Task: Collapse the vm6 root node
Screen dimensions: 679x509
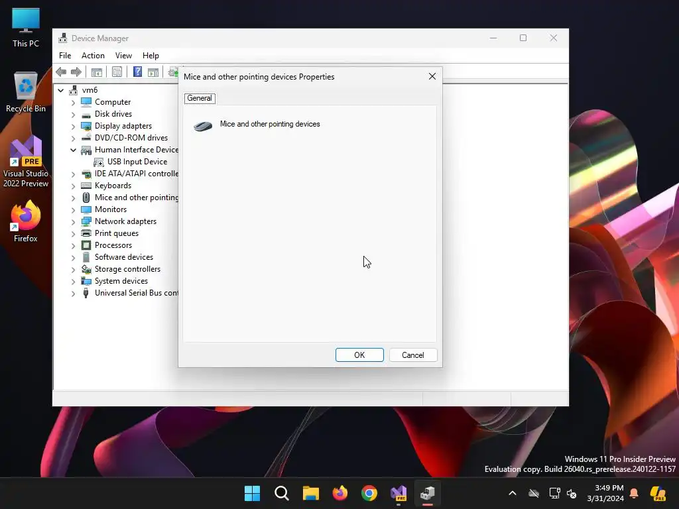Action: coord(60,90)
